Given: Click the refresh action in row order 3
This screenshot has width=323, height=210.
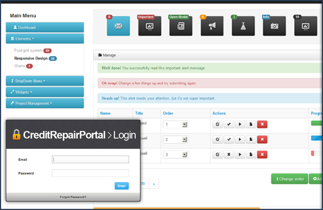Looking at the screenshot, I should 218,154.
